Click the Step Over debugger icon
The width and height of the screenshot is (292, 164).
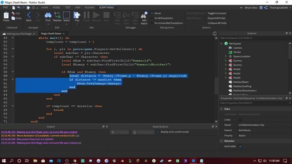click(126, 15)
